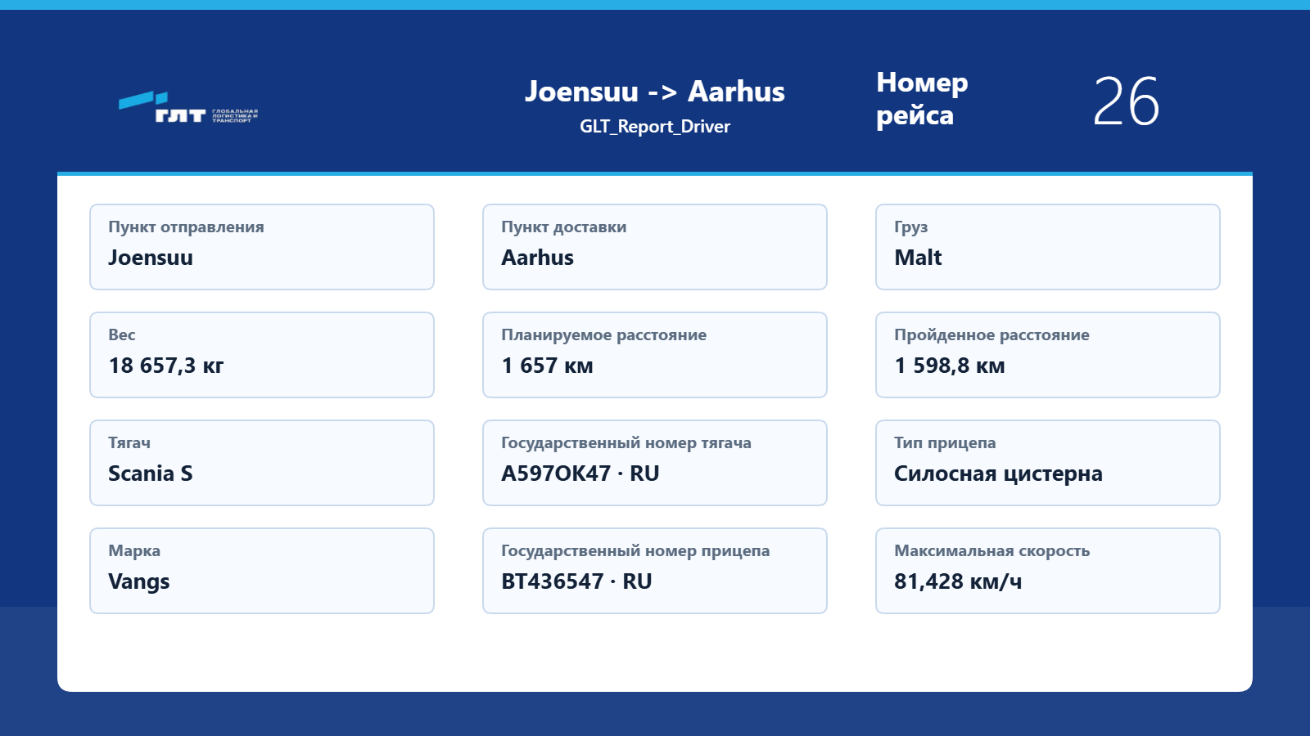Select Максимальная скорость 81,428 км/ч card

(x=1048, y=571)
